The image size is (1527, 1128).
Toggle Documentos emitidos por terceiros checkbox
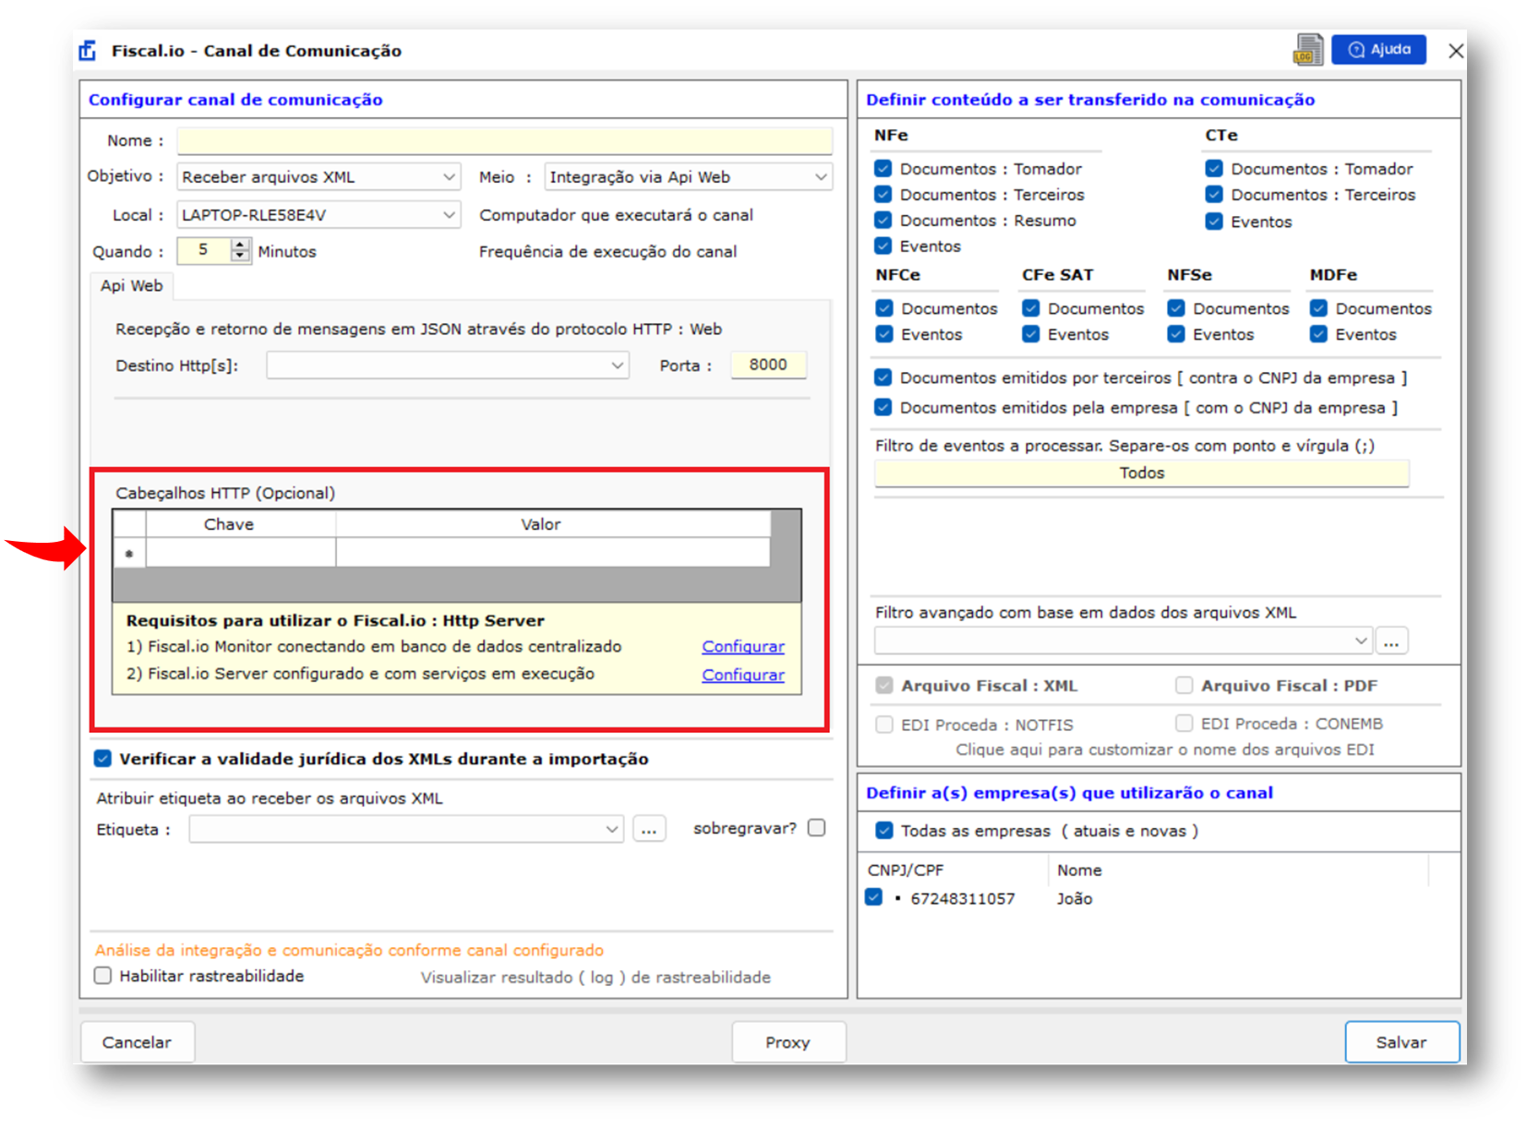tap(884, 378)
